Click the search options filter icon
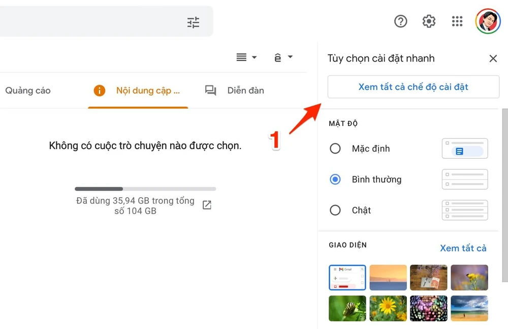Viewport: 508px width, 329px height. pos(193,22)
